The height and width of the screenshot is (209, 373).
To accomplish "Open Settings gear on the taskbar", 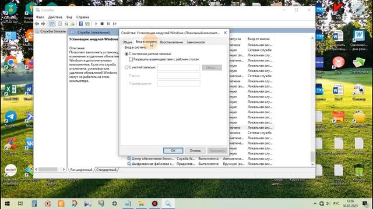I will coord(115,204).
